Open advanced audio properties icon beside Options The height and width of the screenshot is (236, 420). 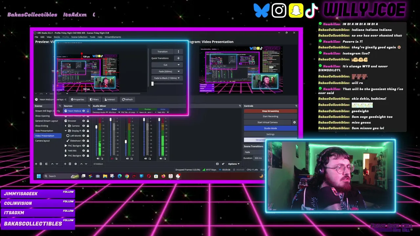pyautogui.click(x=223, y=164)
